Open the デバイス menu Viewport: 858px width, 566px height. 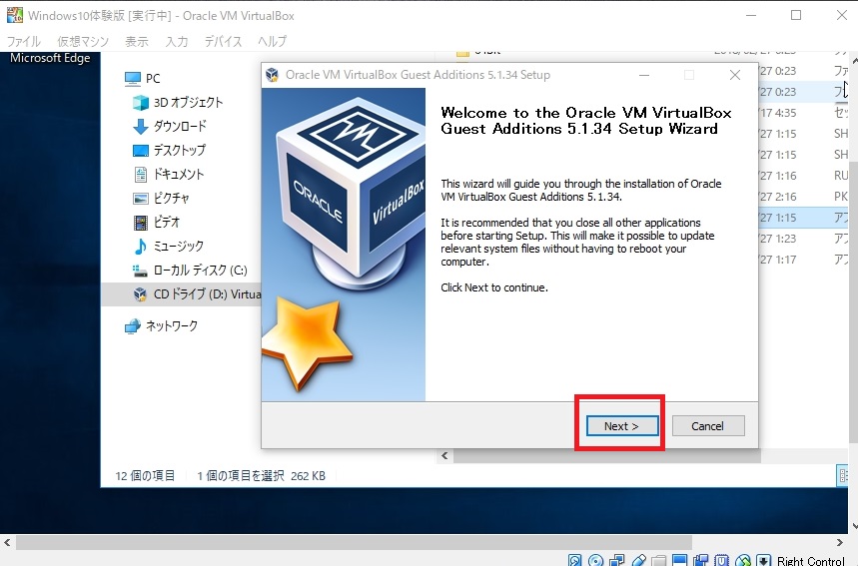(224, 41)
